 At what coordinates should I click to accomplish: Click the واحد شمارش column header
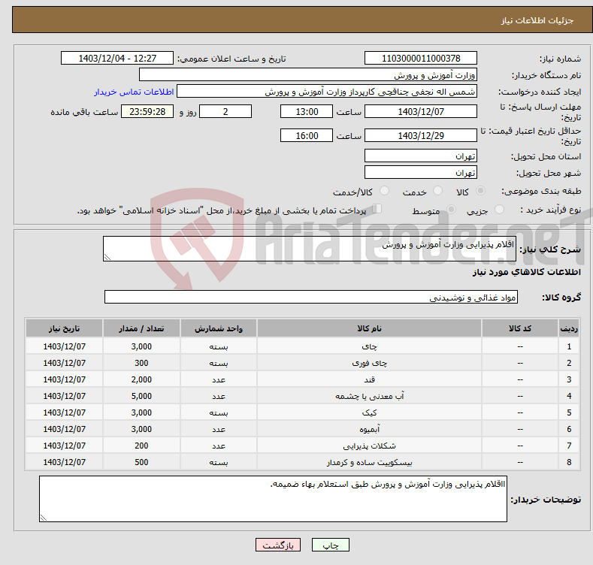pyautogui.click(x=219, y=328)
